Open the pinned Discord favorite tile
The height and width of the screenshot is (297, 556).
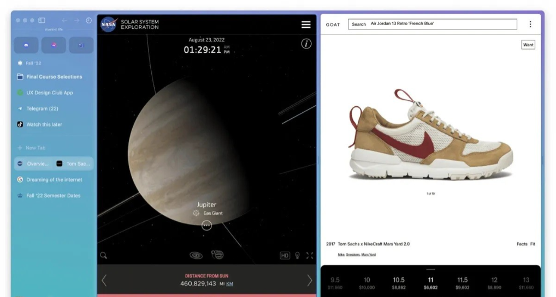tap(26, 45)
